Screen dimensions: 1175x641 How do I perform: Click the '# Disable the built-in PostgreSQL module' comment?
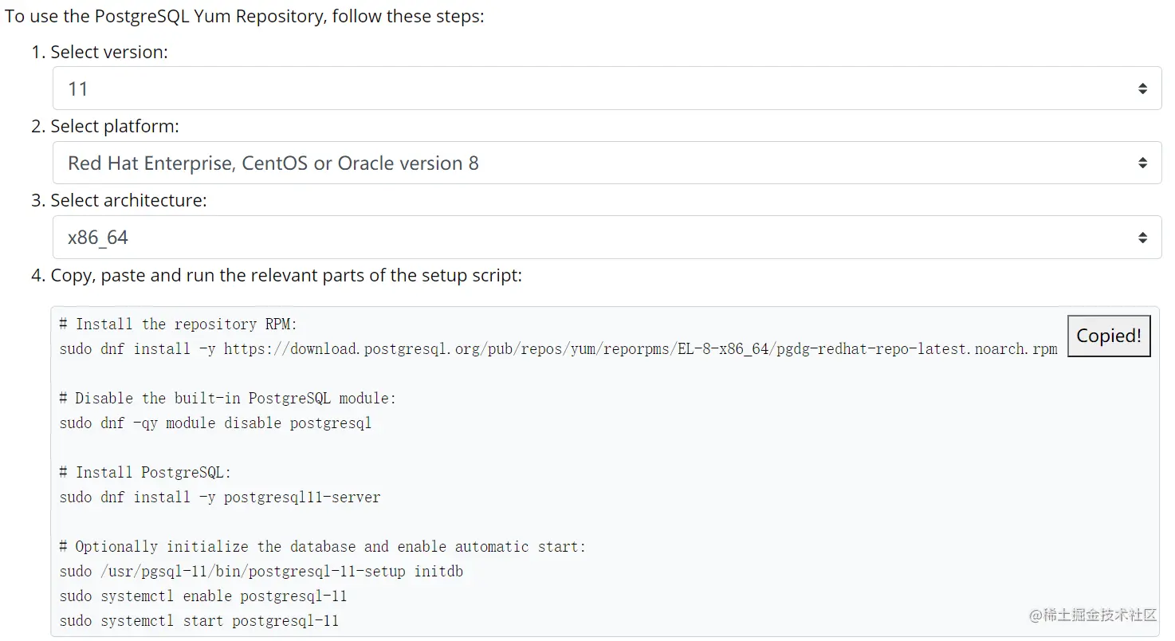click(228, 399)
